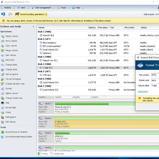Select Move volume operation icon

3,41
